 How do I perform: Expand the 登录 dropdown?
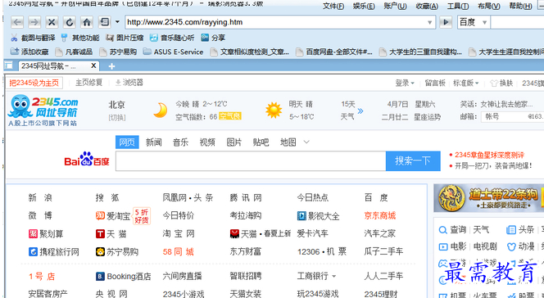[x=405, y=84]
